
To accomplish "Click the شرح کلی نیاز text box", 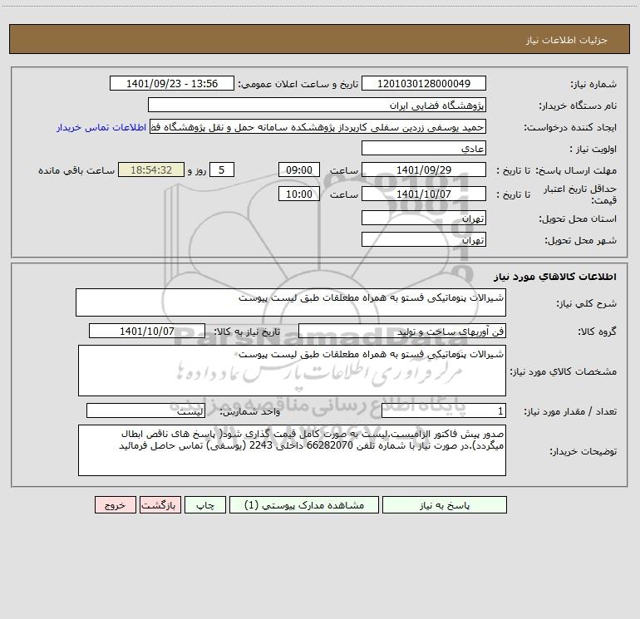I will point(291,302).
